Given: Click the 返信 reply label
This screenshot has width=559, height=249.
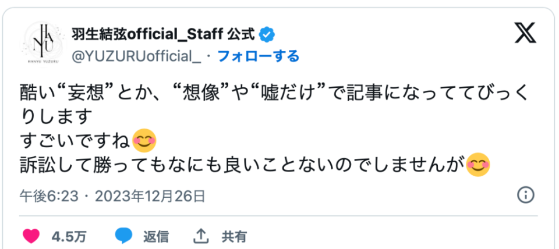Looking at the screenshot, I should (156, 237).
